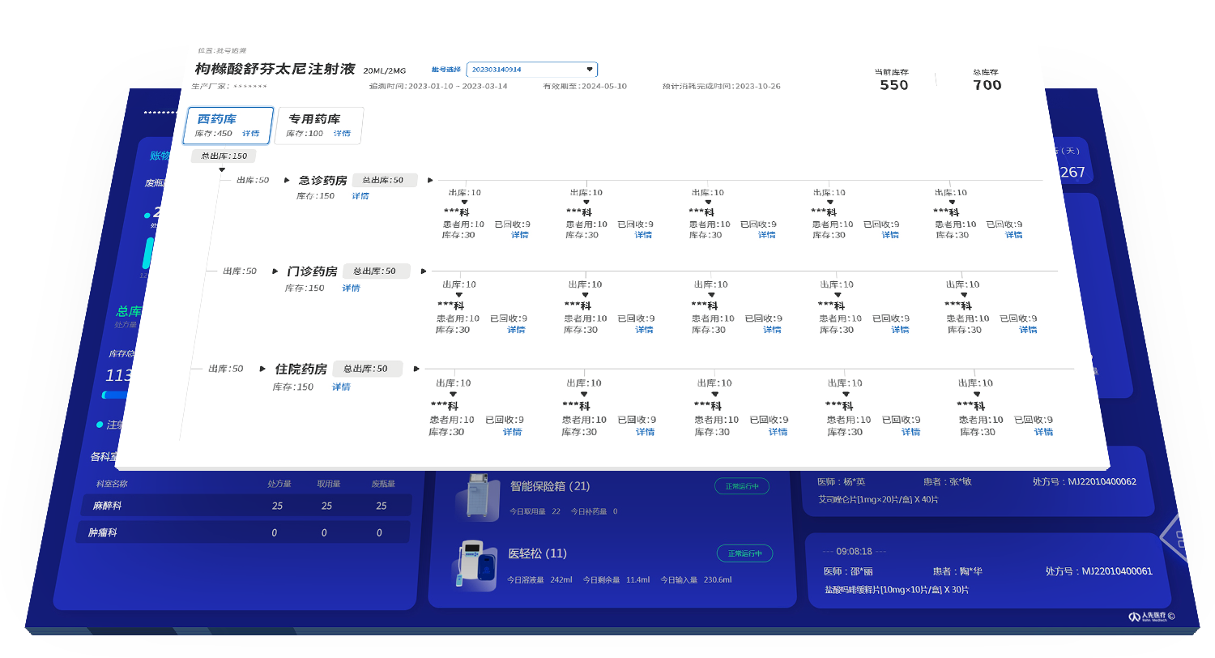The height and width of the screenshot is (658, 1215).
Task: Click the 总出库:50 badge beside 住院药房
Action: 367,369
